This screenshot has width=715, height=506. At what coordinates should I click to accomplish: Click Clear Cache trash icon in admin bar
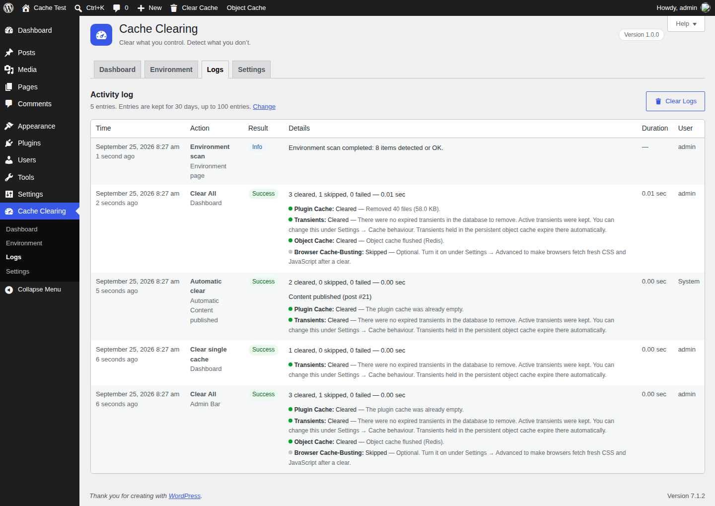coord(174,8)
